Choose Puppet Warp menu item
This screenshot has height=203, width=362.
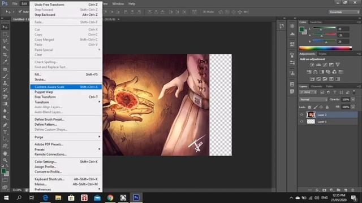tap(66, 92)
